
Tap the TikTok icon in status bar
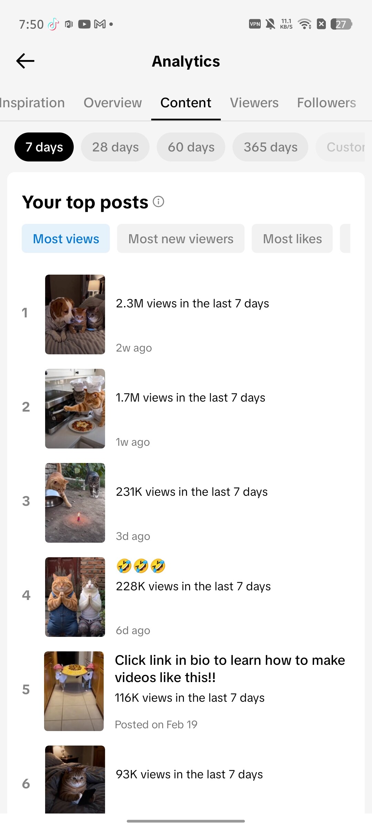53,24
